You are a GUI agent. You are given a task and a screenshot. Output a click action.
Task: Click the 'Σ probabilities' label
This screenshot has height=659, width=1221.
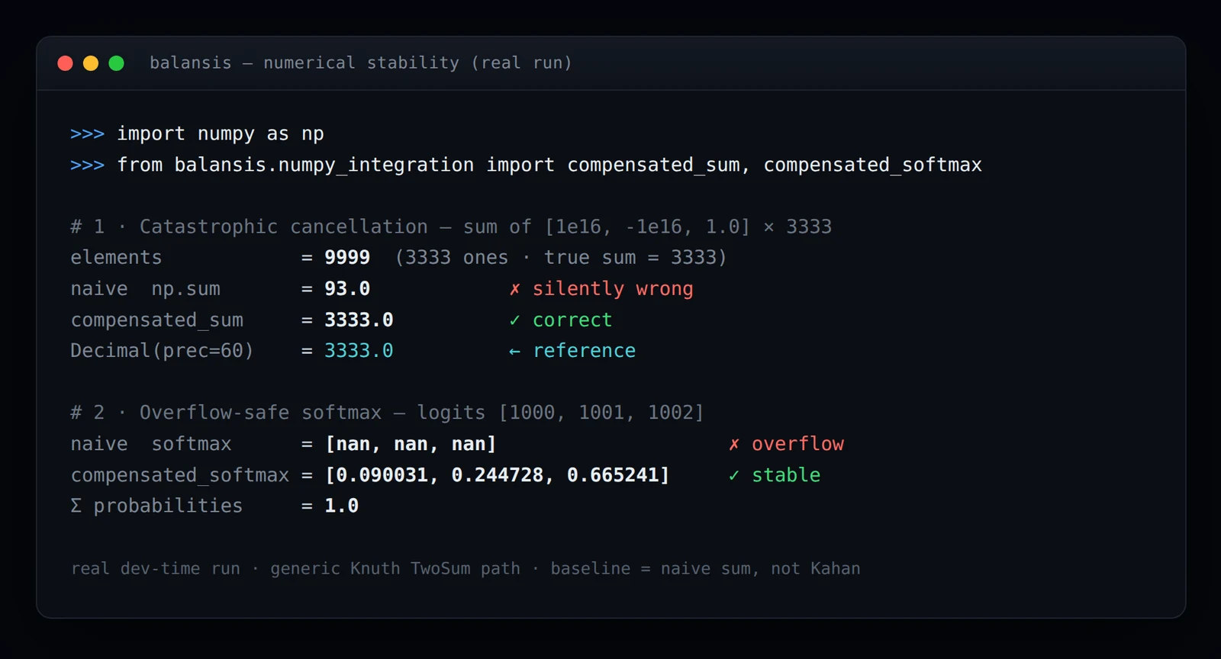156,506
